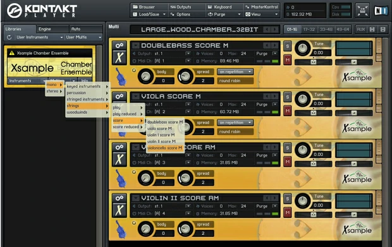Viewport: 392px width, 247px height.
Task: Click the NI logo icon
Action: [381, 11]
